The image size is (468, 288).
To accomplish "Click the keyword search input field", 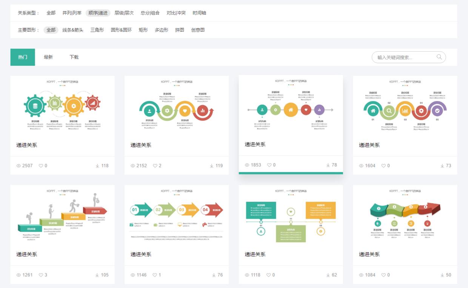I will [x=400, y=57].
